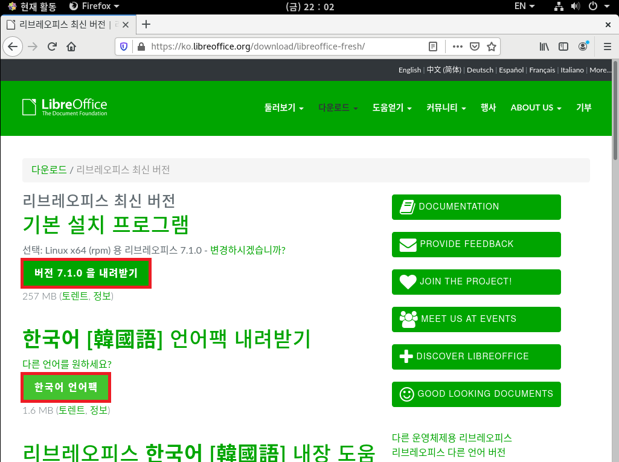Viewport: 619px width, 462px height.
Task: Switch site language to Deutsch
Action: tap(480, 70)
